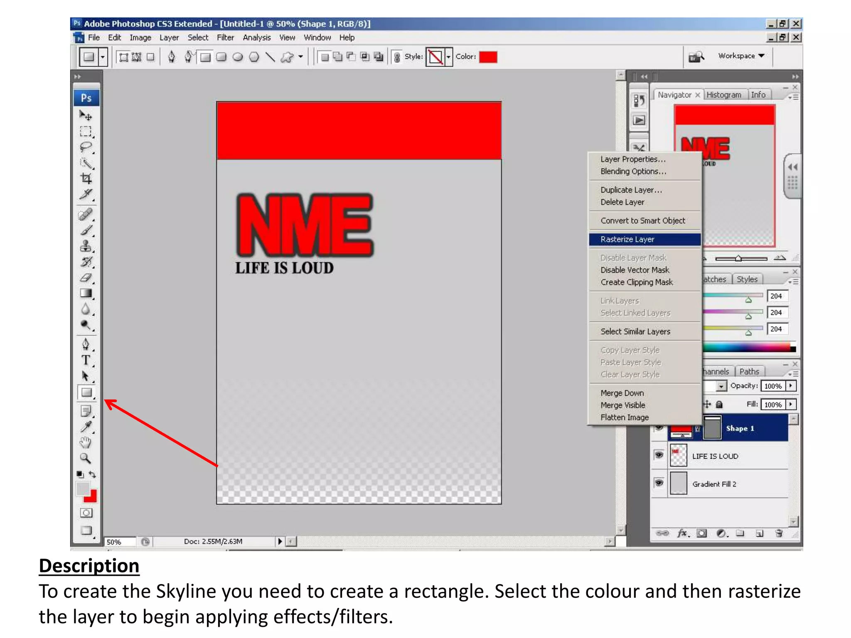Screen dimensions: 851x638
Task: Select the Path Selection tool
Action: click(x=86, y=376)
